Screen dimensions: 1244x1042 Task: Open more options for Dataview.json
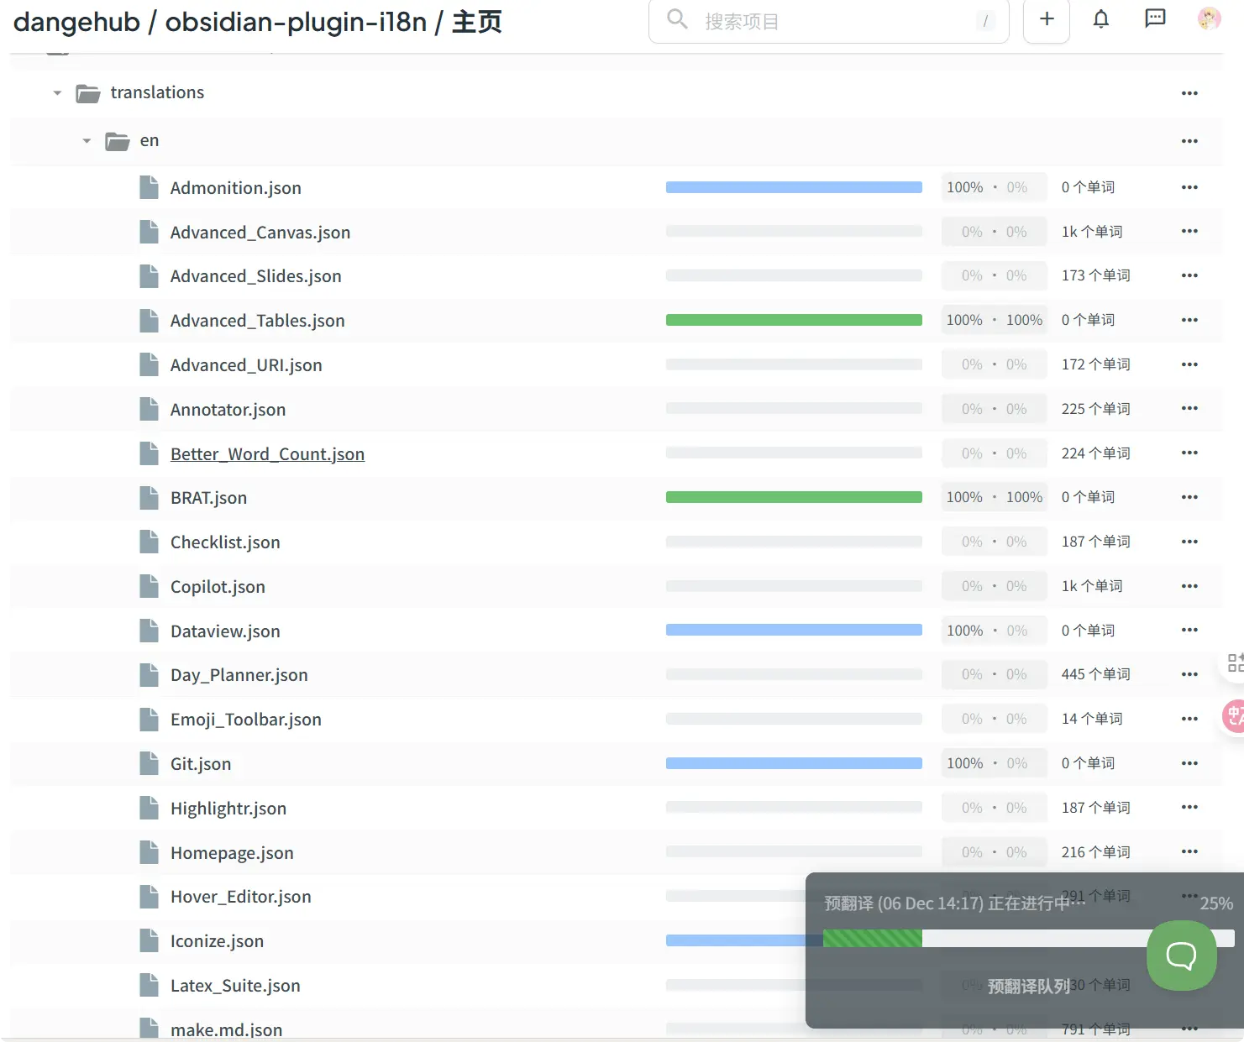1189,630
